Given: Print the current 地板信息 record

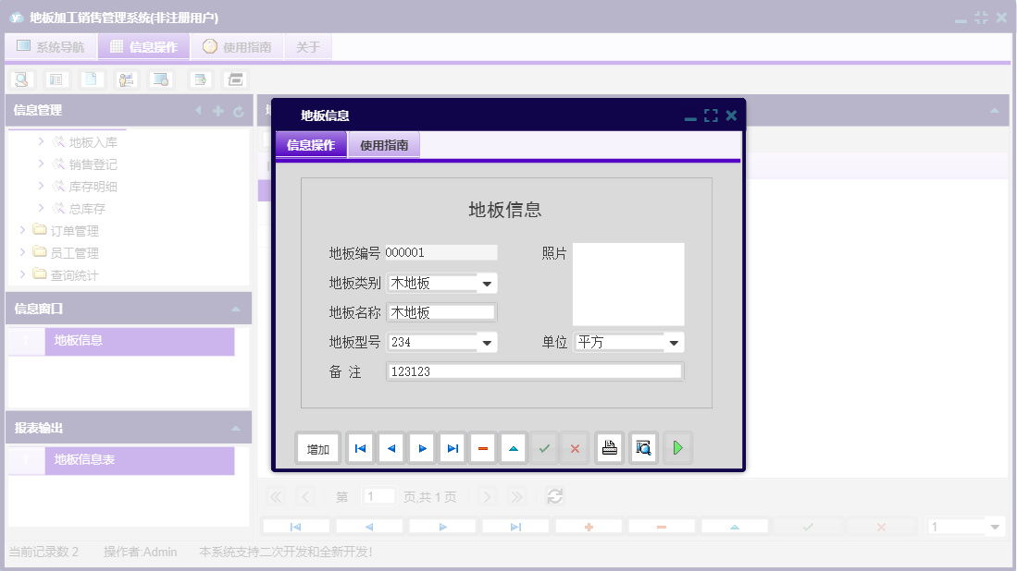Looking at the screenshot, I should [x=608, y=448].
